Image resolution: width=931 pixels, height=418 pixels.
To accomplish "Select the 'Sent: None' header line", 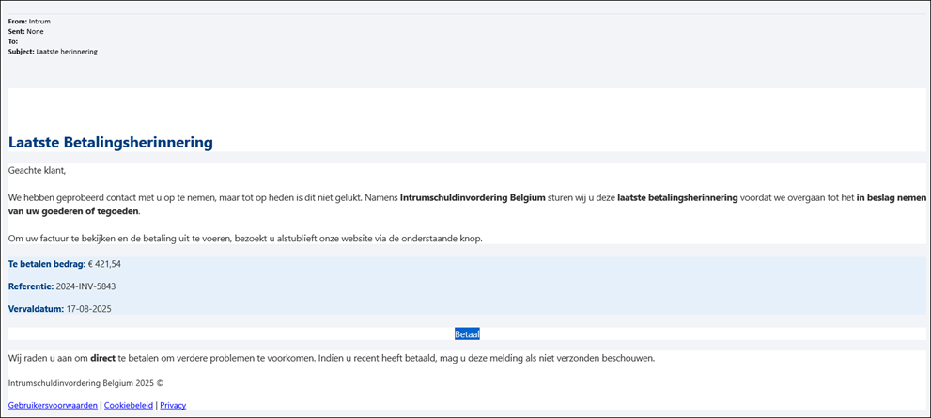I will (x=25, y=32).
